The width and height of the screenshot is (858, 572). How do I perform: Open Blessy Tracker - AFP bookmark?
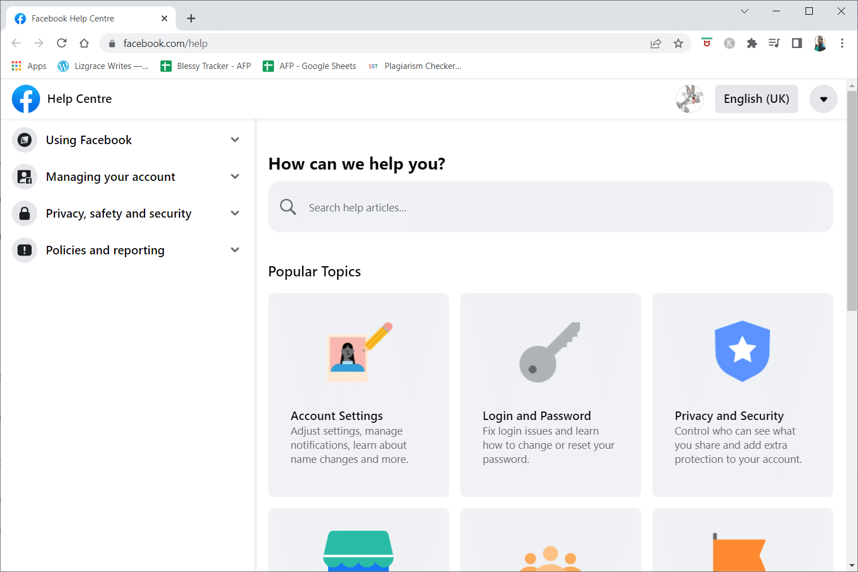click(206, 66)
